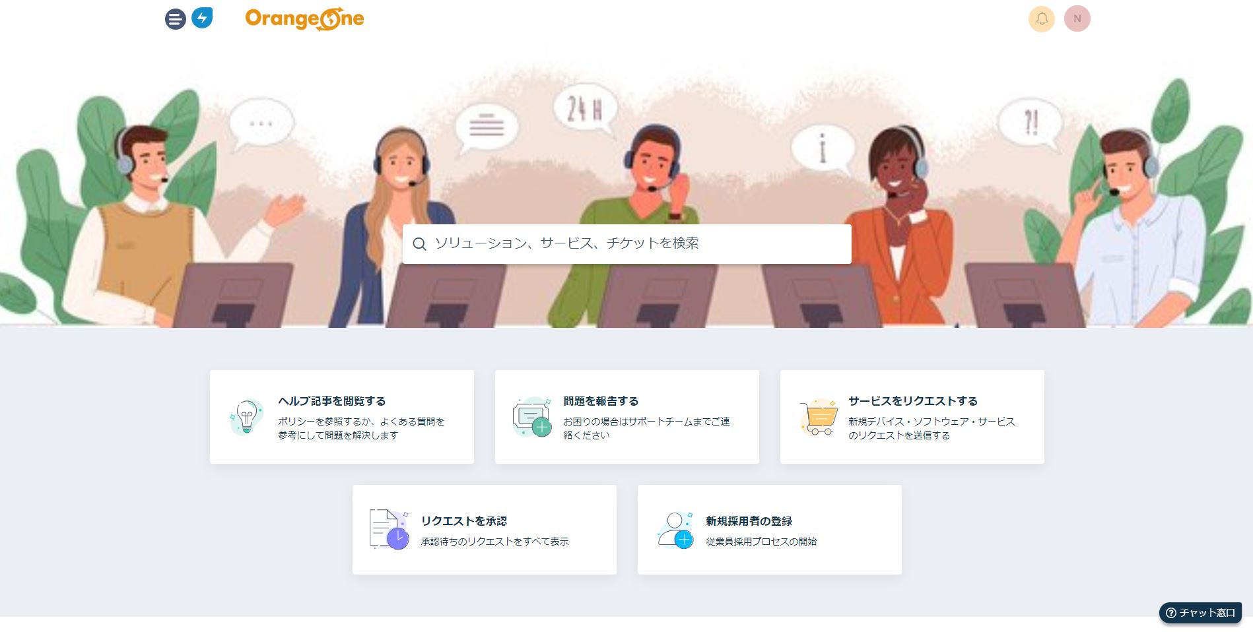Click the OrangeOne logo

[x=304, y=19]
